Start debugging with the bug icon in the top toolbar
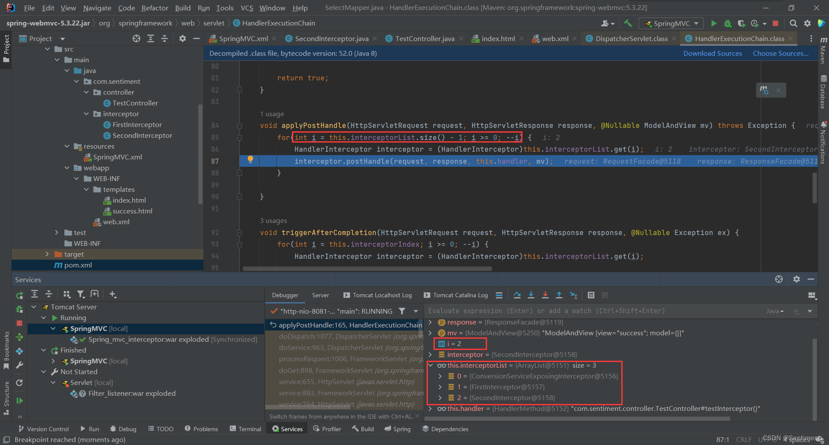The height and width of the screenshot is (445, 829). [x=728, y=23]
